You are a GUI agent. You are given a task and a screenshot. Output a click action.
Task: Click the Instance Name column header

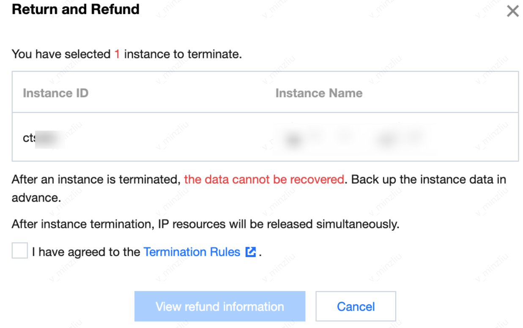tap(319, 93)
